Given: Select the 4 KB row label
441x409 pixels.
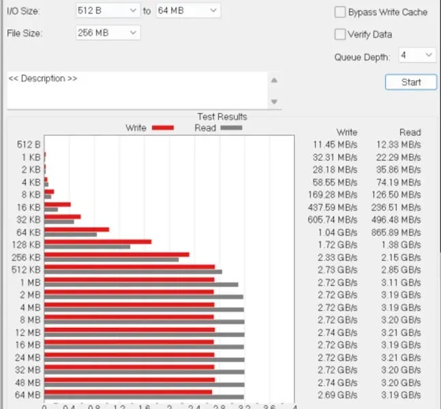Looking at the screenshot, I should [31, 182].
